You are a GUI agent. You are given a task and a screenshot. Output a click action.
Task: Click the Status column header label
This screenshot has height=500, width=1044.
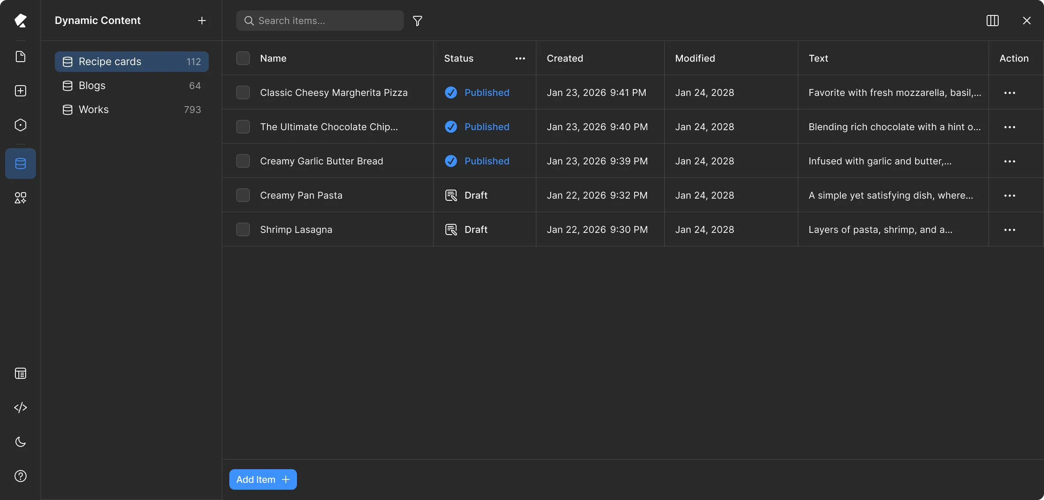pos(459,58)
